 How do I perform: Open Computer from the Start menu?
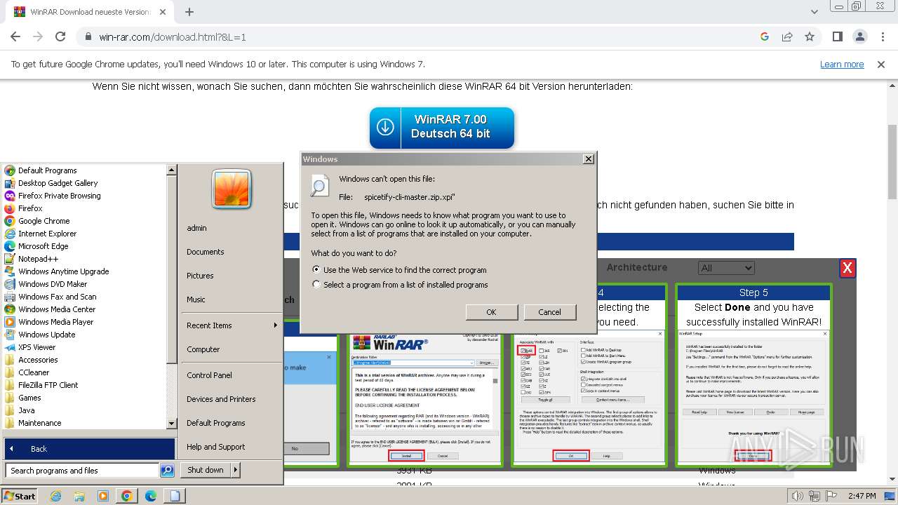203,349
